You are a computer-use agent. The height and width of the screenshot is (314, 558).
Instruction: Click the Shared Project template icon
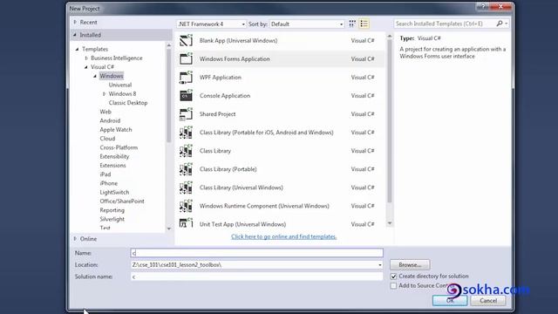coord(186,114)
